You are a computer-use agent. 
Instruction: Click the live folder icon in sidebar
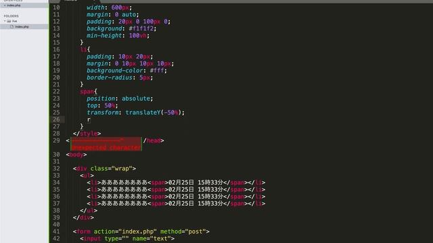point(9,21)
